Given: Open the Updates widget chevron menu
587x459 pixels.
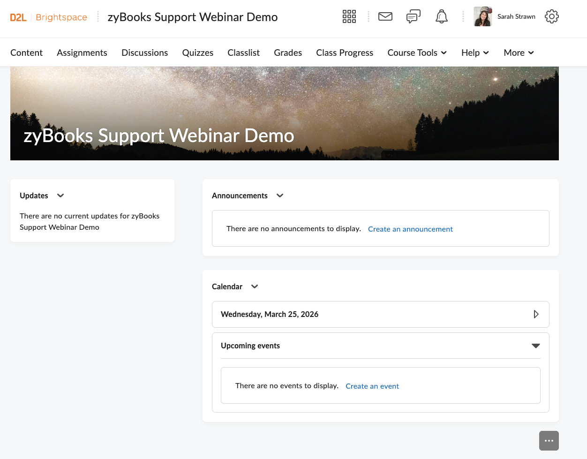Looking at the screenshot, I should pyautogui.click(x=60, y=196).
